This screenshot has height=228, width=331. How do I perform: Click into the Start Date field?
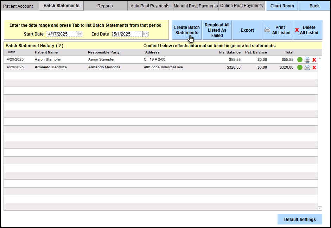point(62,34)
